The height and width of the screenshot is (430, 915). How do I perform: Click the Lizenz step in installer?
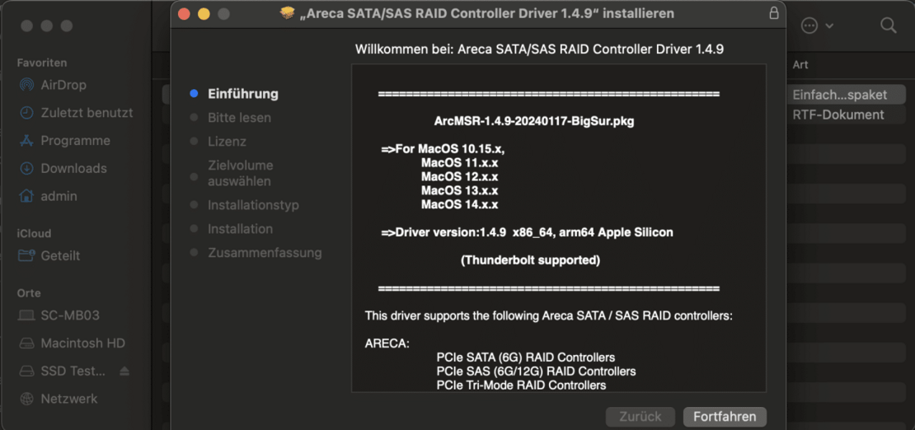(227, 142)
